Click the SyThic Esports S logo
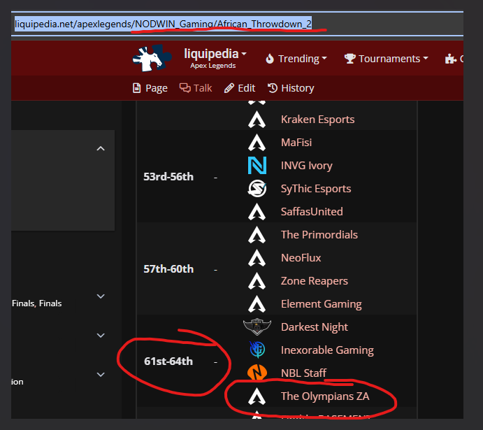483x430 pixels. pos(257,189)
